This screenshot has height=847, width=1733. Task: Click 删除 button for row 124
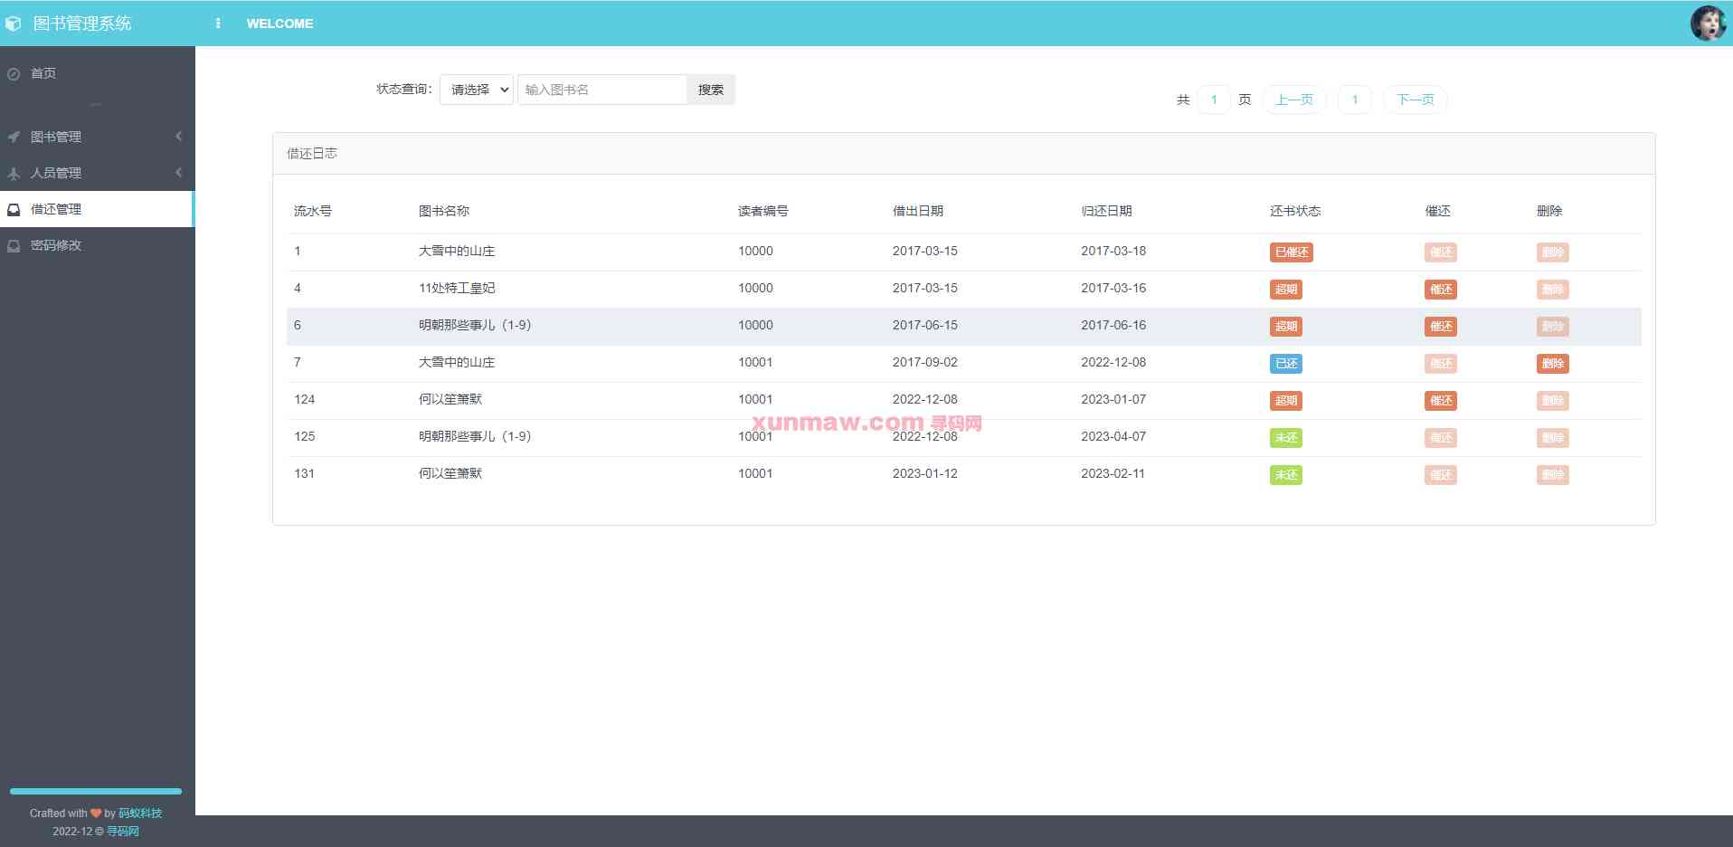click(x=1553, y=401)
